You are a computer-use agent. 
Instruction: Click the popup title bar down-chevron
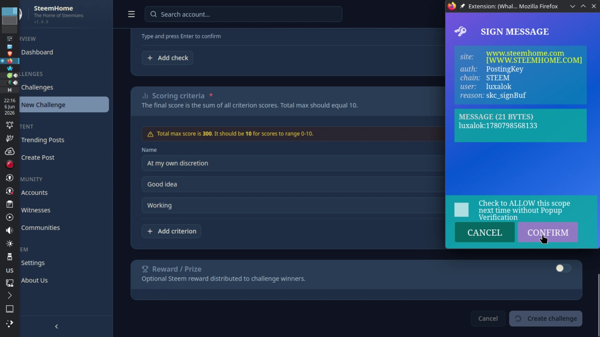[x=572, y=6]
